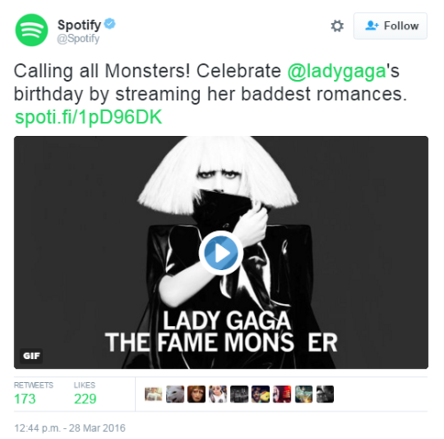Screen dimensions: 444x439
Task: Click the Follow button
Action: point(391,26)
